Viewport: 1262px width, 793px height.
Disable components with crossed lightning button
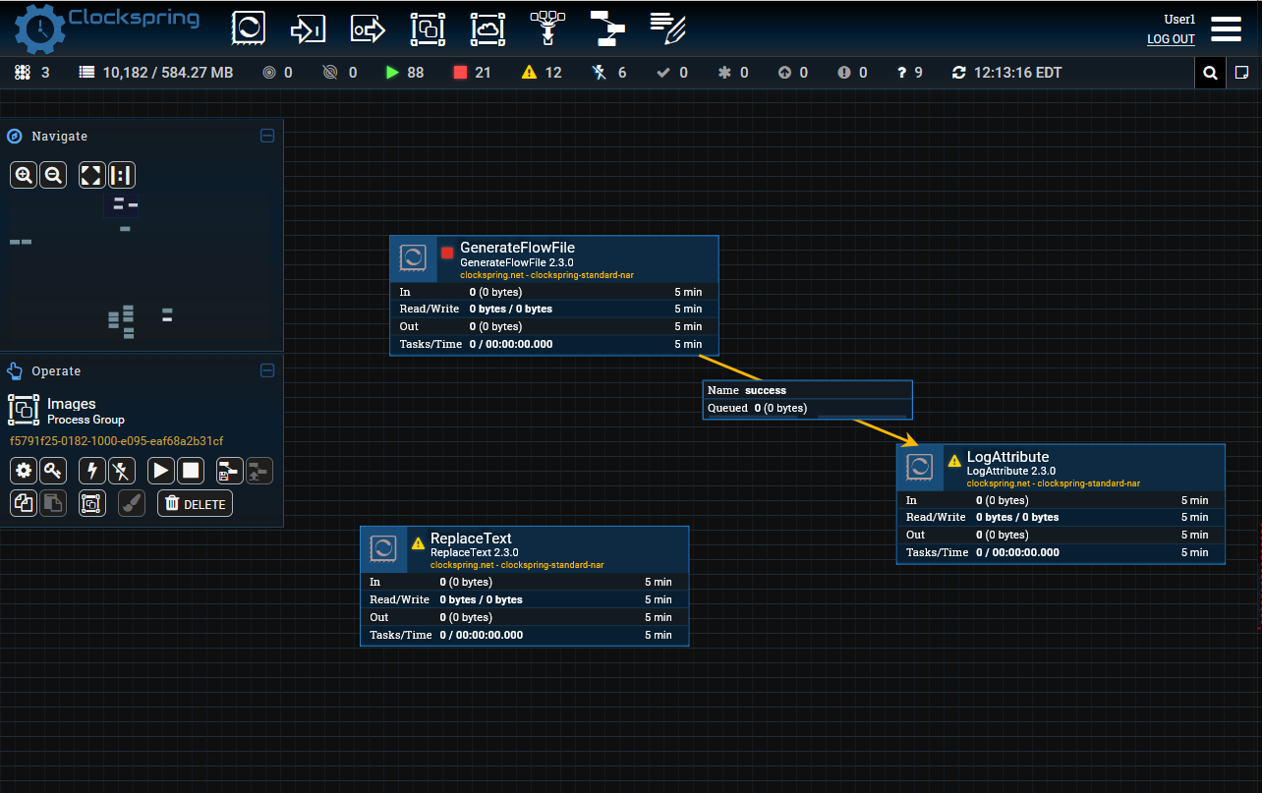(122, 470)
